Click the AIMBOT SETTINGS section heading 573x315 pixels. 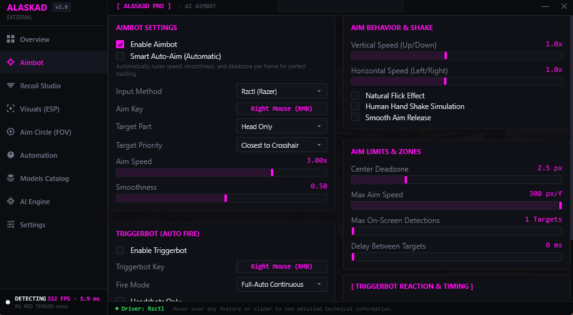coord(146,28)
